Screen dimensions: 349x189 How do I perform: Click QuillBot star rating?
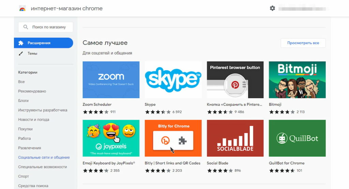click(282, 171)
